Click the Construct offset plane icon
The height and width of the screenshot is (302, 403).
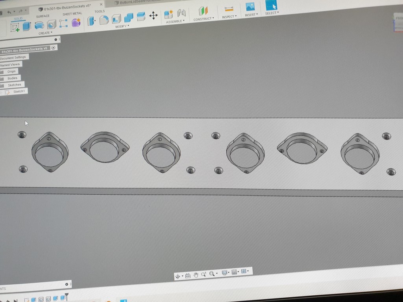pyautogui.click(x=203, y=11)
